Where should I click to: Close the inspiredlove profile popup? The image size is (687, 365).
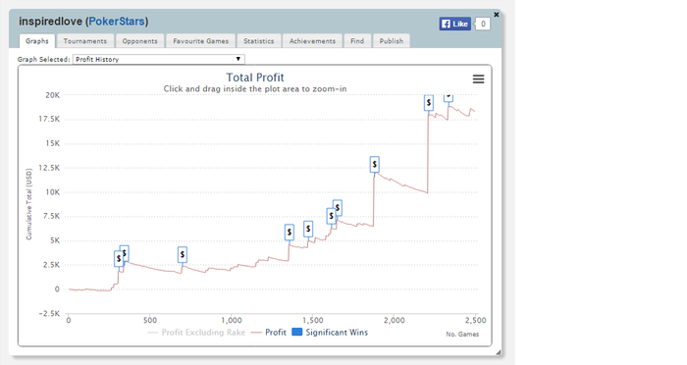497,15
